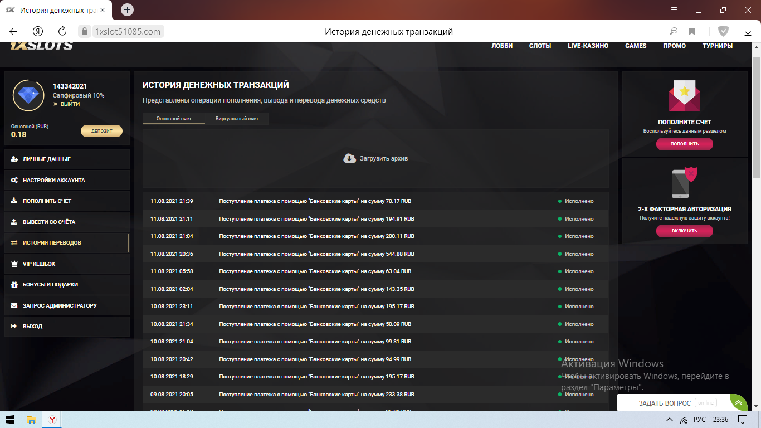
Task: Click the transaction for 544.88 RUB
Action: (x=375, y=254)
